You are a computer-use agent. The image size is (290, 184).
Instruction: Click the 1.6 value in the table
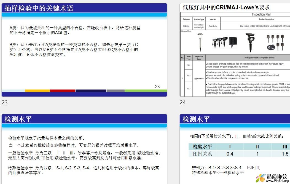[x=285, y=154]
